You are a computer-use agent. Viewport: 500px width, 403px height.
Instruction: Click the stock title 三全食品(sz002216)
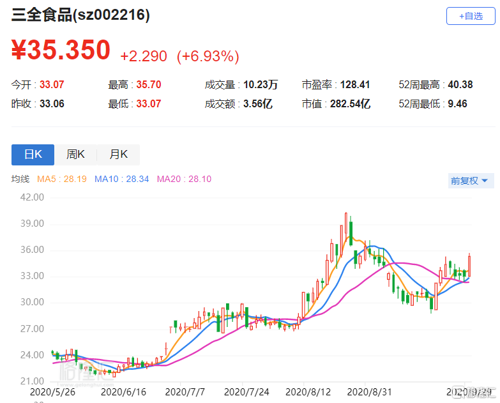[x=80, y=15]
